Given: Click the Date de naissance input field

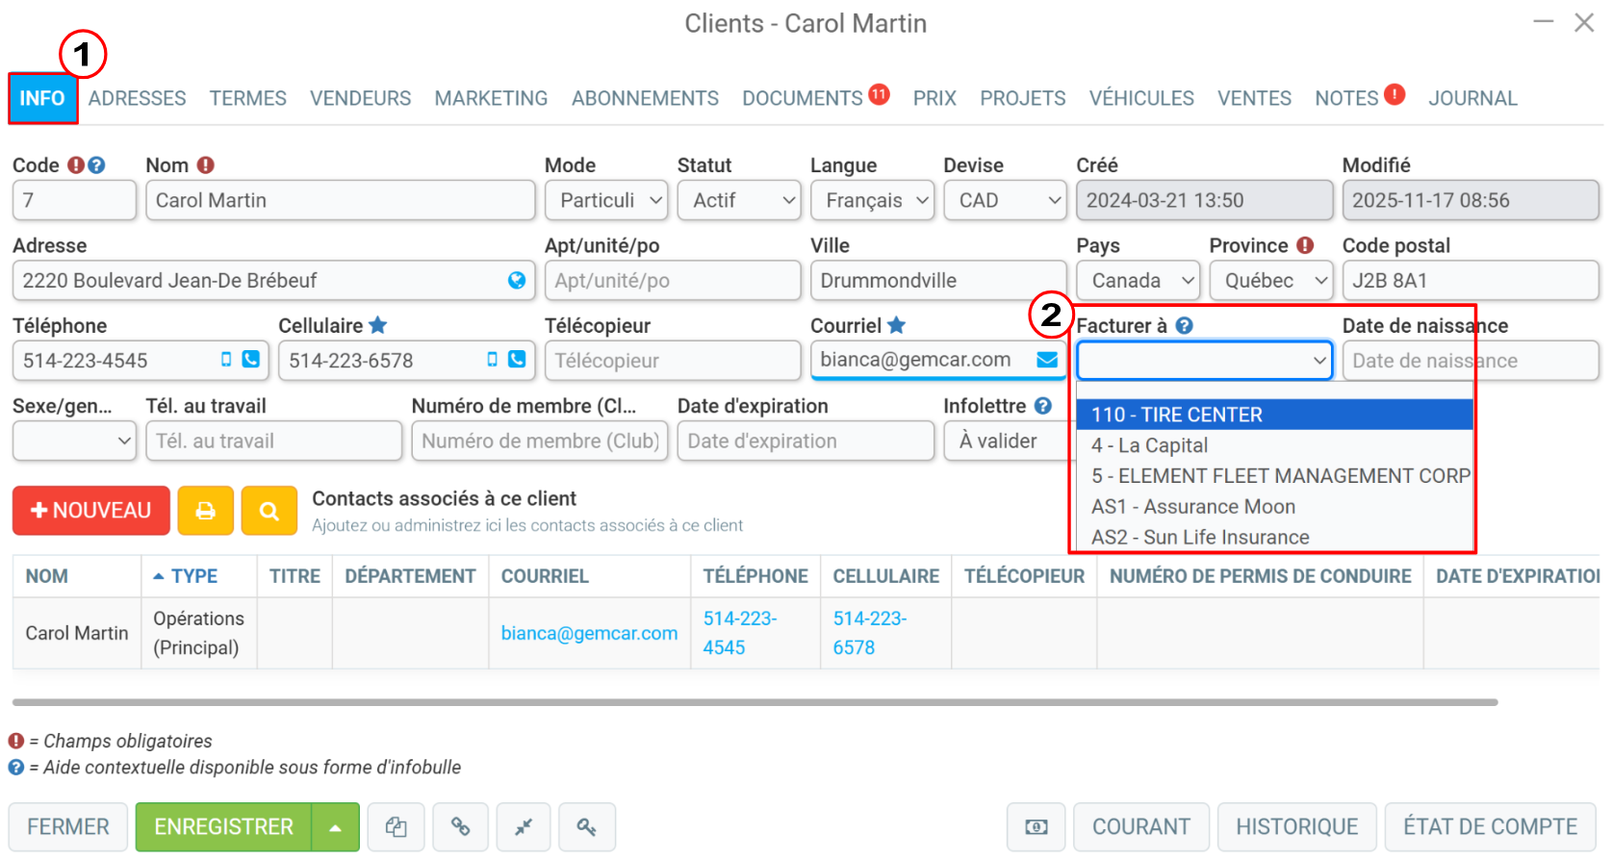Looking at the screenshot, I should pyautogui.click(x=1471, y=361).
